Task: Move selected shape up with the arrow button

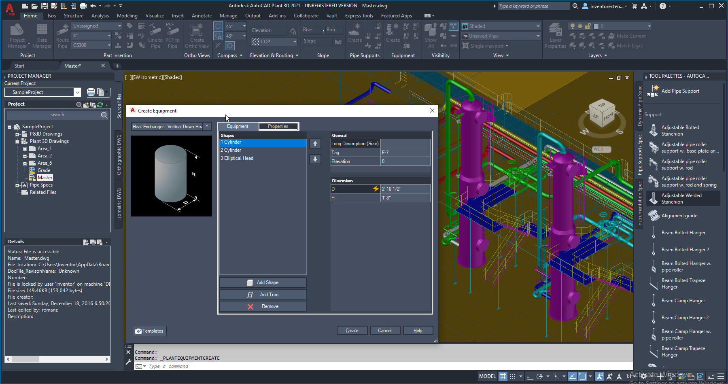Action: [x=315, y=144]
